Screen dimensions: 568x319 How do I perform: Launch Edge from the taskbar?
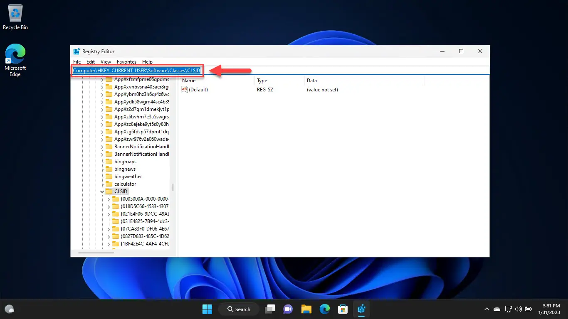324,309
